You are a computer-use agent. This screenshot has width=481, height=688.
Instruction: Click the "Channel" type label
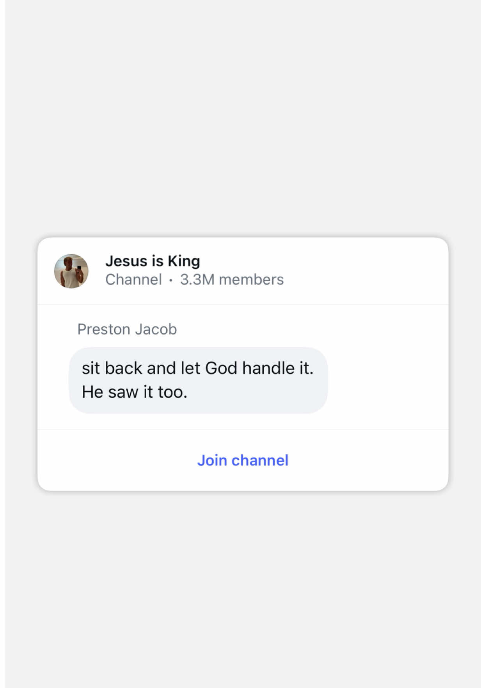point(133,280)
